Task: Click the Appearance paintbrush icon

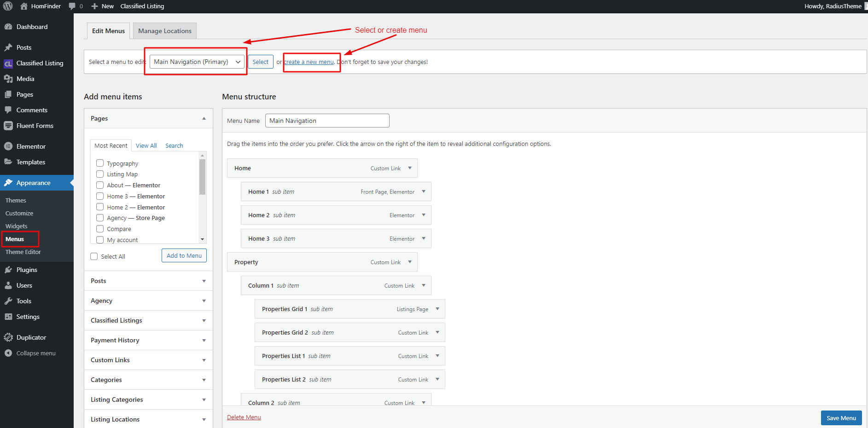Action: [8, 183]
